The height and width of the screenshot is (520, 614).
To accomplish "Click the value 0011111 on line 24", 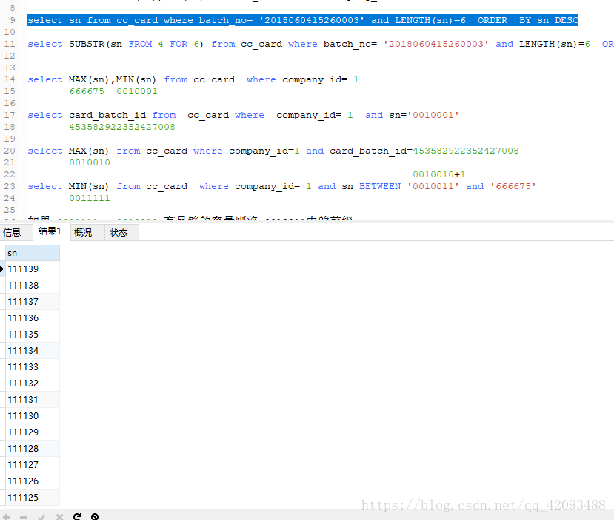I will coord(90,198).
